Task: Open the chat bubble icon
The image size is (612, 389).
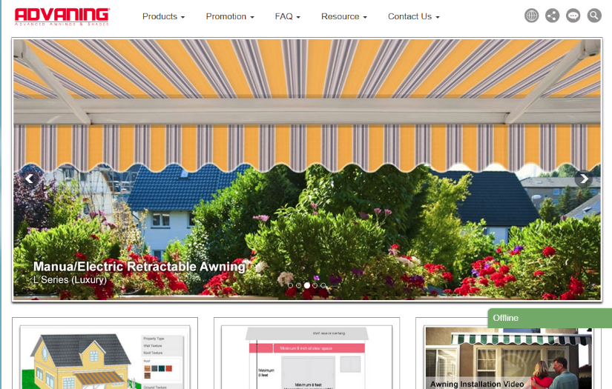Action: [x=573, y=16]
